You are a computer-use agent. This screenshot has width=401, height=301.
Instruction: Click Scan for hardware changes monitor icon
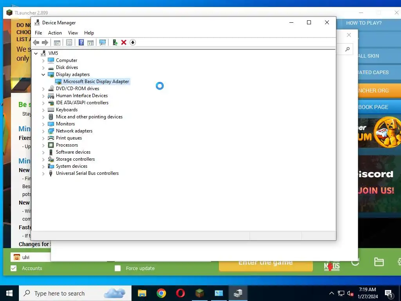103,42
